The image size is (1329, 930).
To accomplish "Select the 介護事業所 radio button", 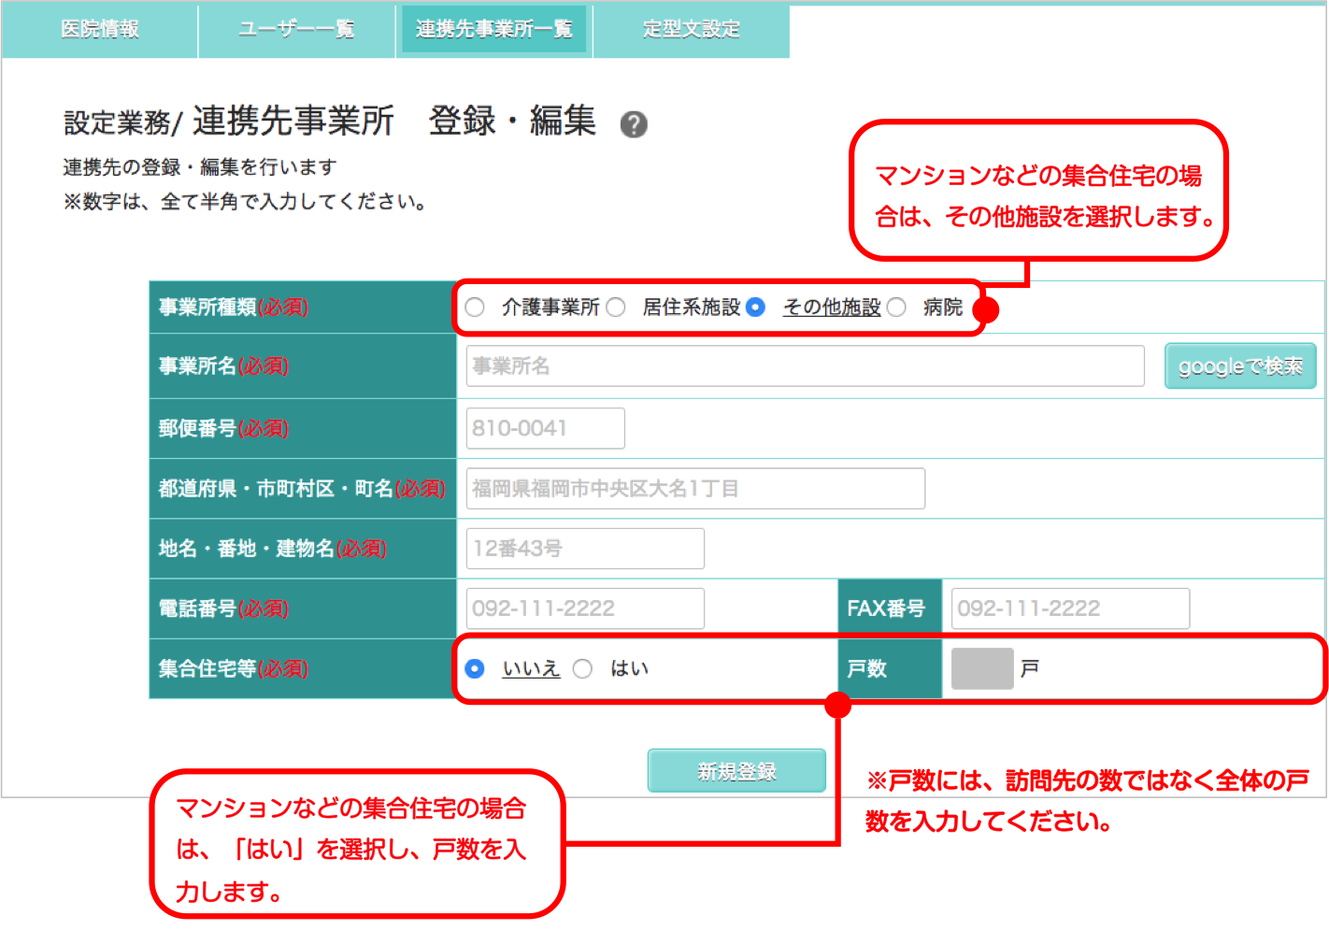I will tap(476, 308).
